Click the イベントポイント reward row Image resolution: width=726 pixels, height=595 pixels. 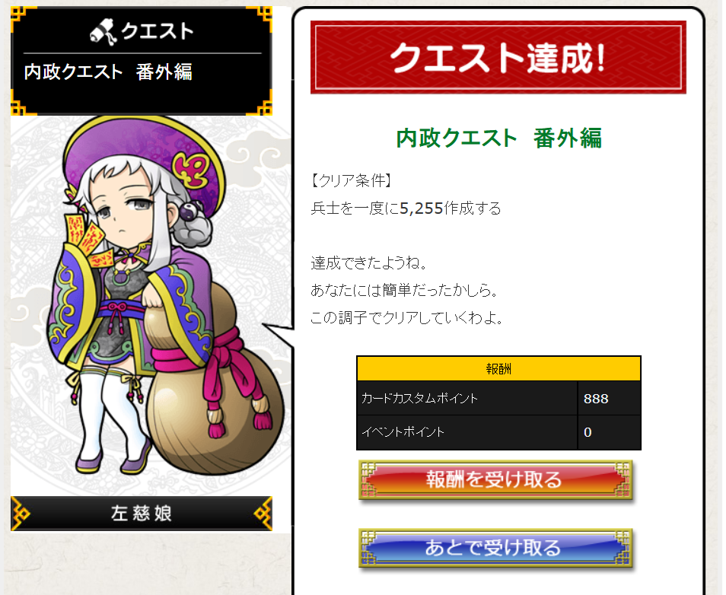tap(498, 432)
